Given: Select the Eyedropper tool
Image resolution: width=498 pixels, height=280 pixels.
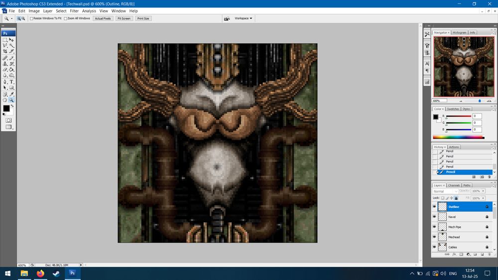Looking at the screenshot, I should pyautogui.click(x=11, y=94).
